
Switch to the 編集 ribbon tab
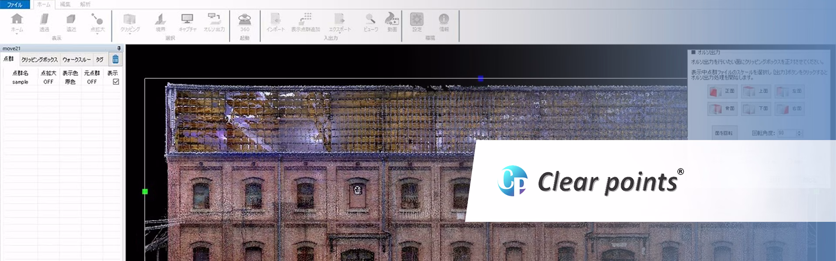(x=65, y=4)
